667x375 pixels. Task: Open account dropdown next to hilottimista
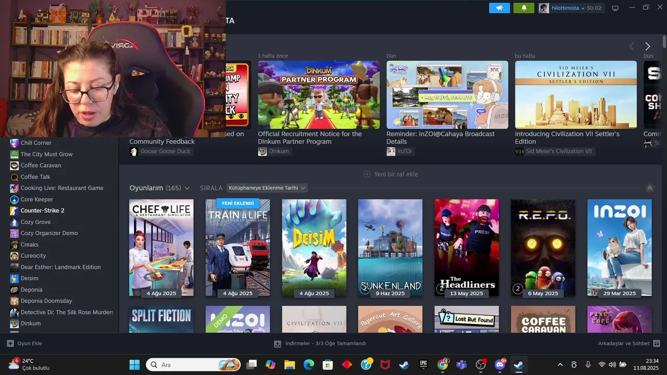coord(583,8)
